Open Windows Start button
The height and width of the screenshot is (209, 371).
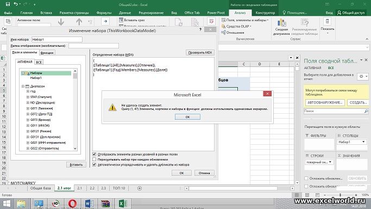7,204
